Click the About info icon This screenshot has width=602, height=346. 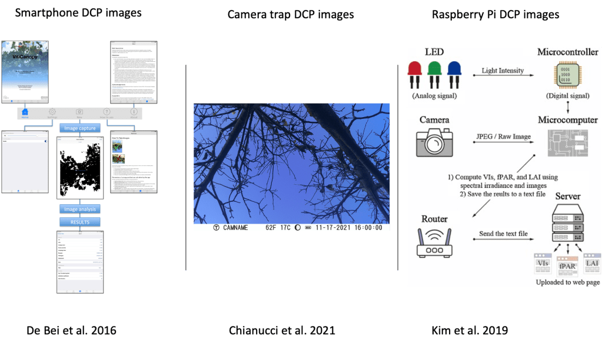[x=134, y=113]
